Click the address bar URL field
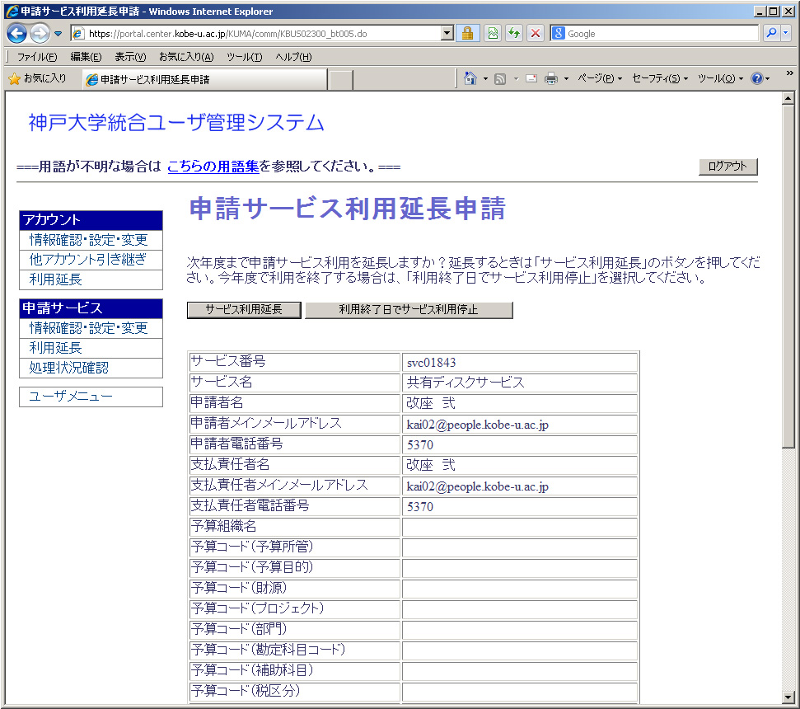Image resolution: width=800 pixels, height=709 pixels. click(255, 34)
